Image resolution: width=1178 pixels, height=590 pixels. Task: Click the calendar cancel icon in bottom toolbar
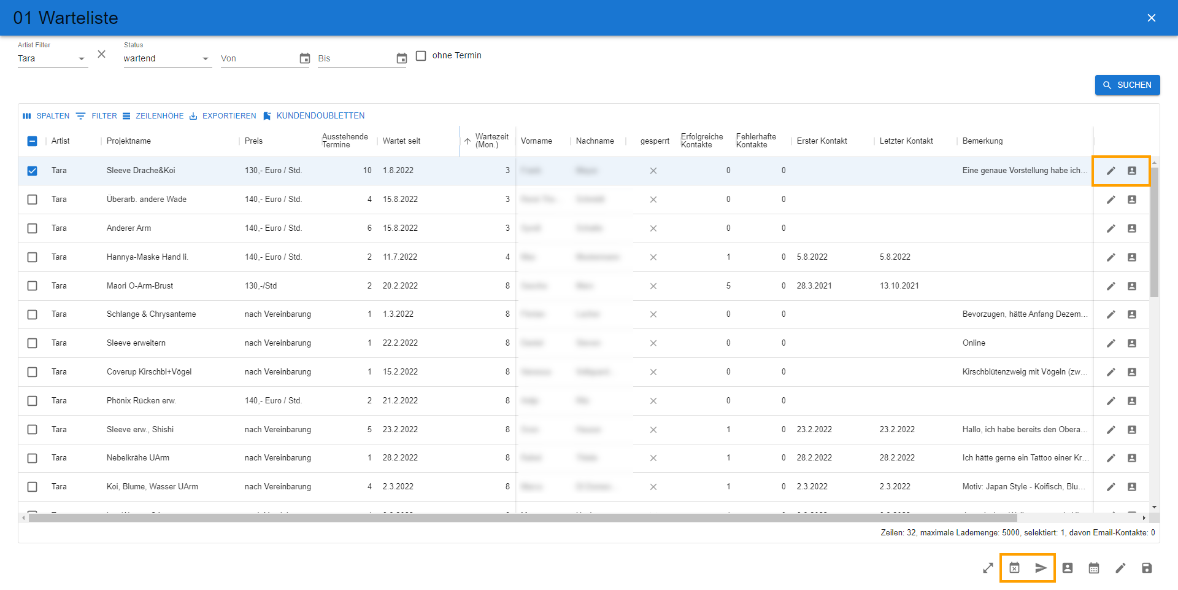[1015, 568]
